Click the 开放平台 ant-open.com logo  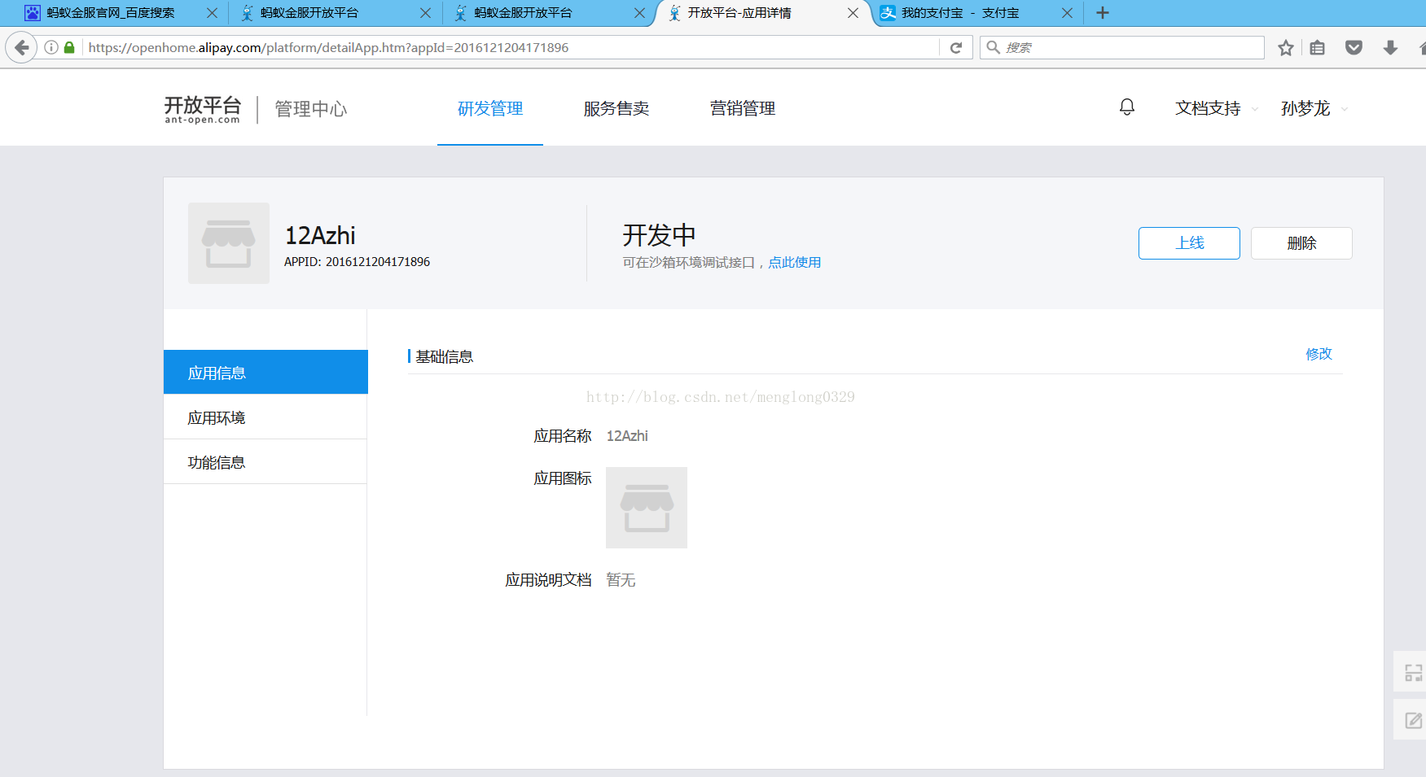pos(203,109)
